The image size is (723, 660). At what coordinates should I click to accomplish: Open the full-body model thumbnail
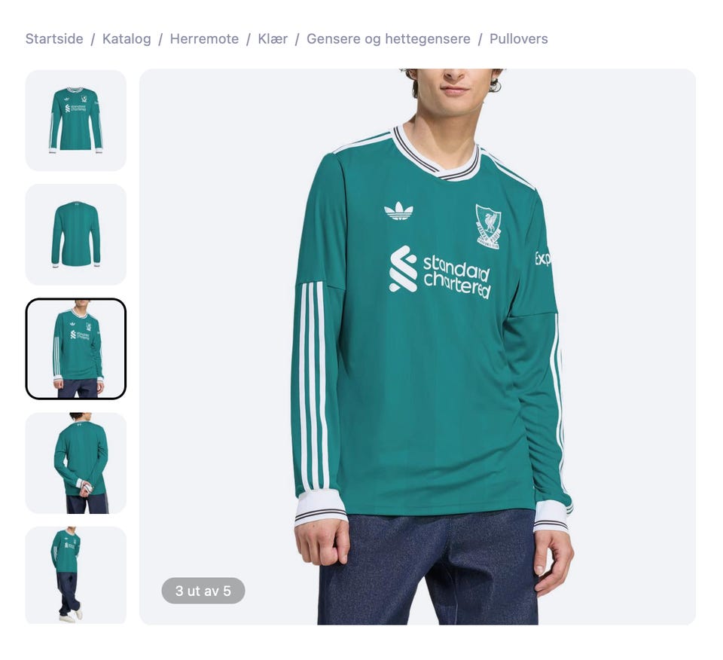pos(75,575)
